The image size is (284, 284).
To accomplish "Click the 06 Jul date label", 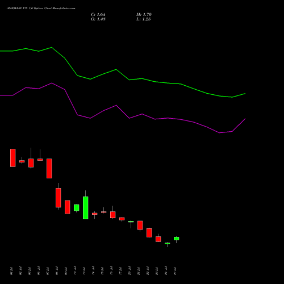I will pyautogui.click(x=39, y=271).
